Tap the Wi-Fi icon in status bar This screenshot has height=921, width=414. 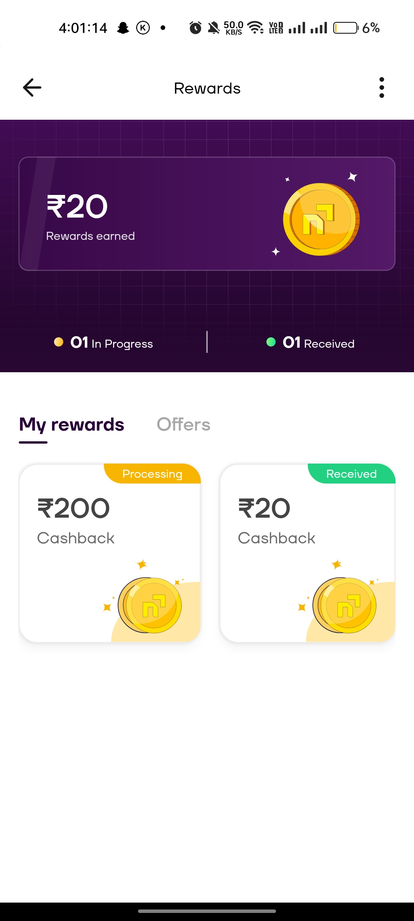pyautogui.click(x=255, y=28)
